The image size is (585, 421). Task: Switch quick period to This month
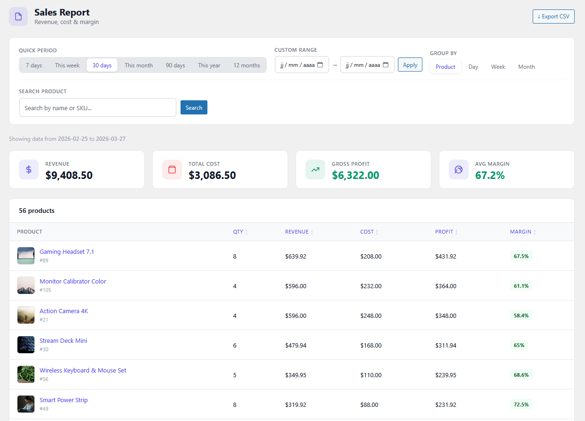(x=139, y=65)
